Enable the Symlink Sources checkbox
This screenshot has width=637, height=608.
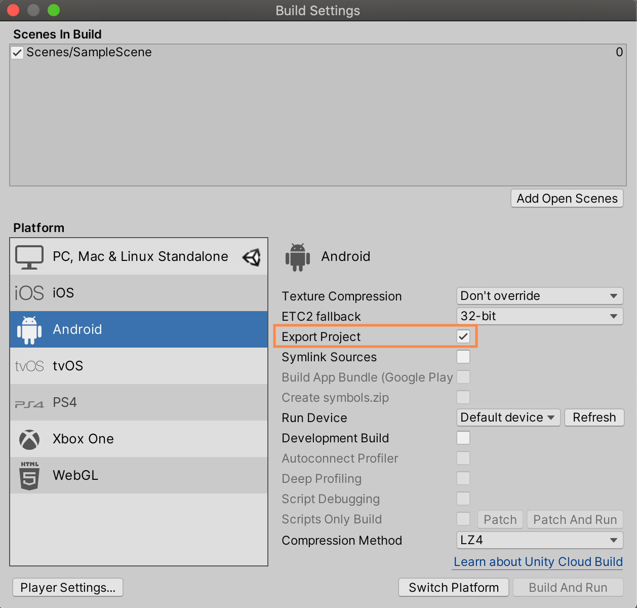tap(463, 357)
